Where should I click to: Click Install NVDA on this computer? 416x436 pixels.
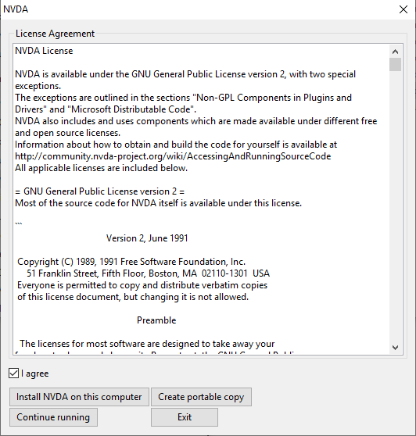click(79, 397)
